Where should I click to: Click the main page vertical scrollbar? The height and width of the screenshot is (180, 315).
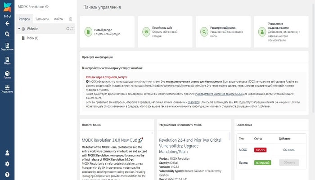point(314,58)
